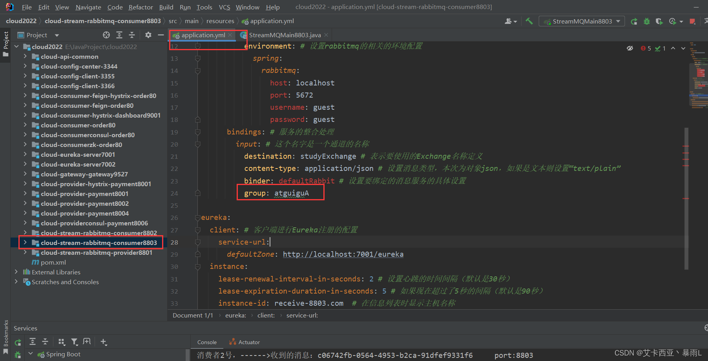Open the Tools menu
This screenshot has width=708, height=361.
pos(204,7)
